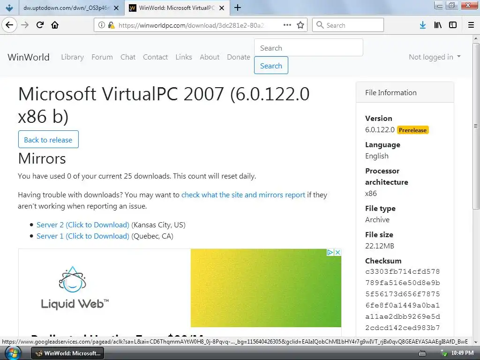Click the green-yellow ad banner image
This screenshot has height=360, width=480.
266,288
